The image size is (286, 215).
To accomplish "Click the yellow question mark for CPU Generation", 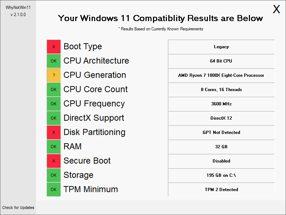I will click(x=53, y=75).
